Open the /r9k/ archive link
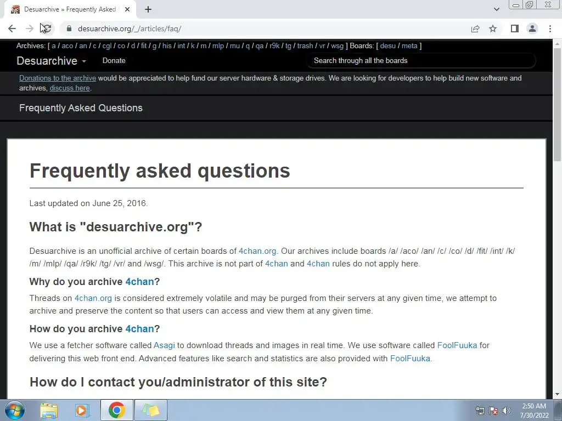 pyautogui.click(x=274, y=46)
